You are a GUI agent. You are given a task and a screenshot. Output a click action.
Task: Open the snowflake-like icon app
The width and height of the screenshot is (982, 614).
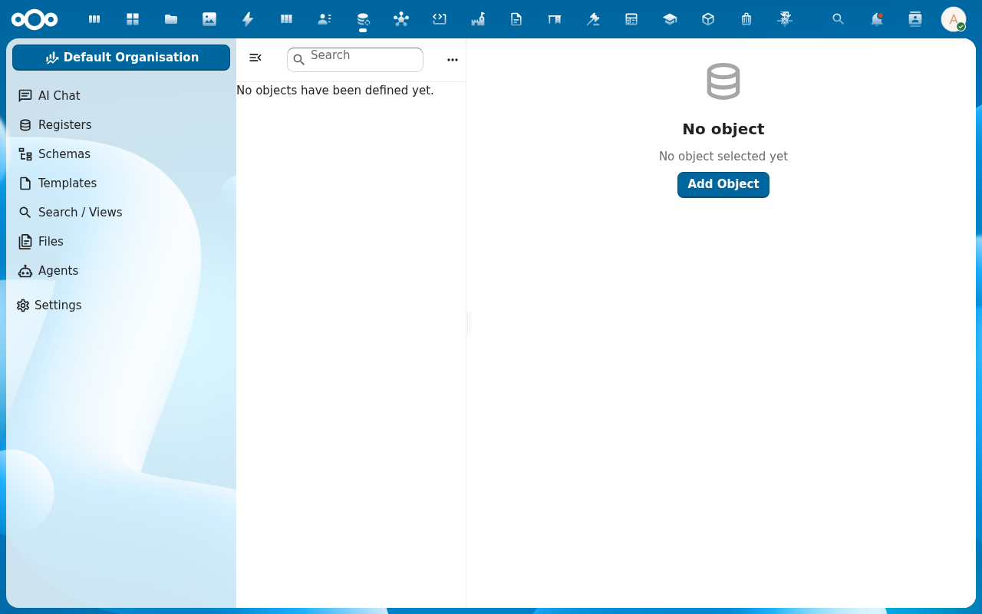785,19
